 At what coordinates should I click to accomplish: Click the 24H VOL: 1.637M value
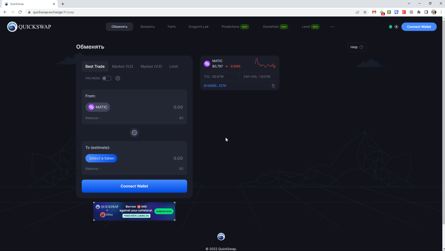click(x=257, y=76)
